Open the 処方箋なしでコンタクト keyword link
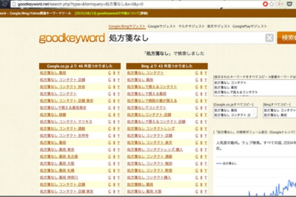 click(147, 108)
